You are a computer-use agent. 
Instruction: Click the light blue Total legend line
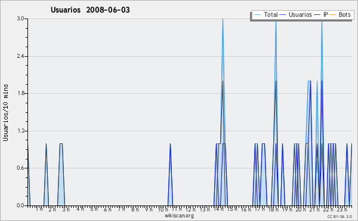[257, 15]
